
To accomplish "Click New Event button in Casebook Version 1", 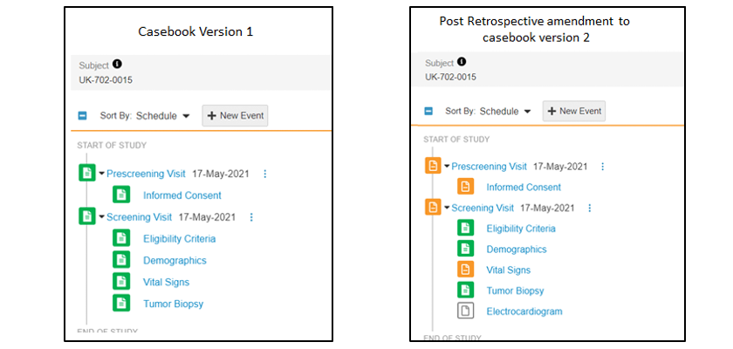I will click(x=235, y=115).
